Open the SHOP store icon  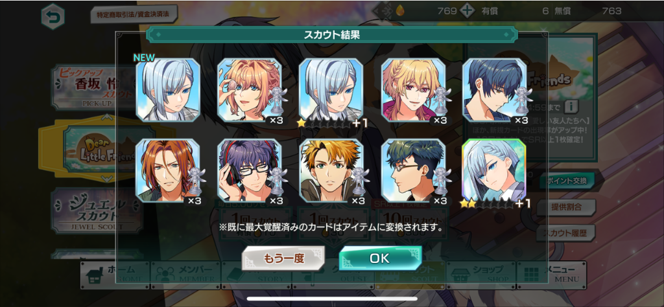pyautogui.click(x=460, y=275)
